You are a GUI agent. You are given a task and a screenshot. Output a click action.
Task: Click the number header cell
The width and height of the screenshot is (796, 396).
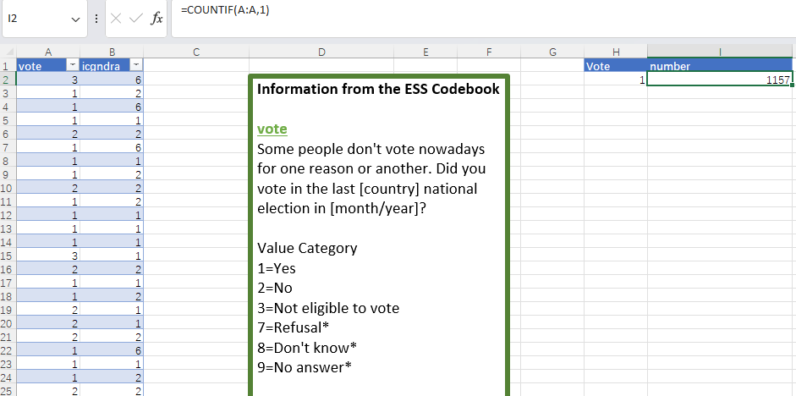pos(721,66)
